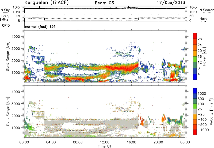The height and width of the screenshot is (148, 214).
Task: Click the 'Velocity [m s⁻¹]' color bar label
Action: pyautogui.click(x=211, y=111)
